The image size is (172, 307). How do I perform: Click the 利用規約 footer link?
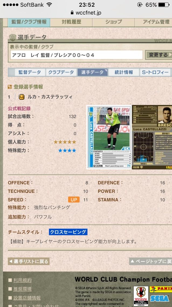coord(22,280)
